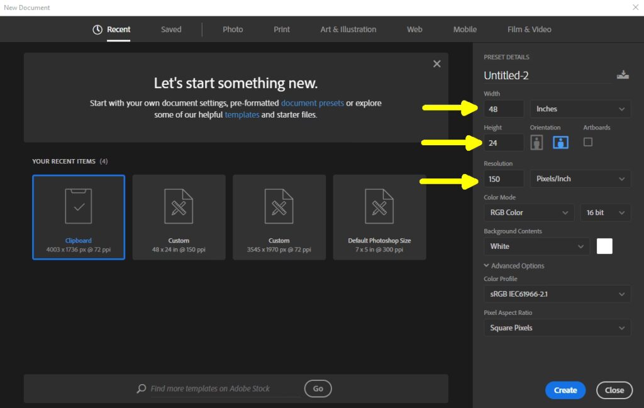
Task: Click the Create button
Action: point(565,390)
